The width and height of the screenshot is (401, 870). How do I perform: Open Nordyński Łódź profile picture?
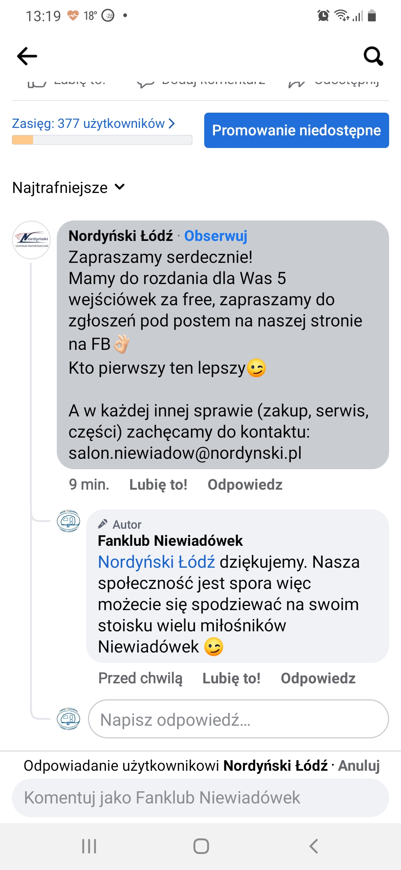coord(32,240)
